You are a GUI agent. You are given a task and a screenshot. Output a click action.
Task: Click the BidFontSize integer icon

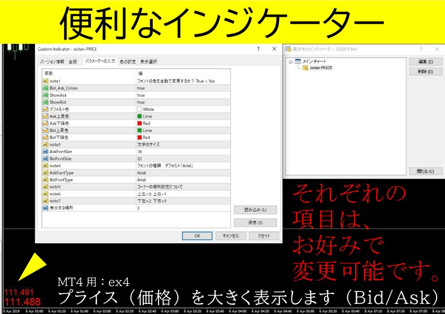(x=45, y=159)
